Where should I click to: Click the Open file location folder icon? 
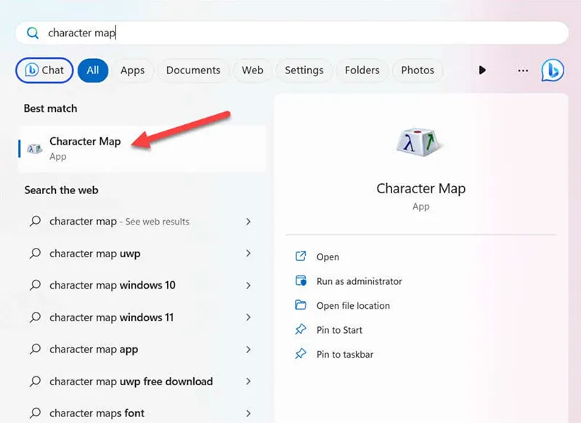tap(301, 305)
